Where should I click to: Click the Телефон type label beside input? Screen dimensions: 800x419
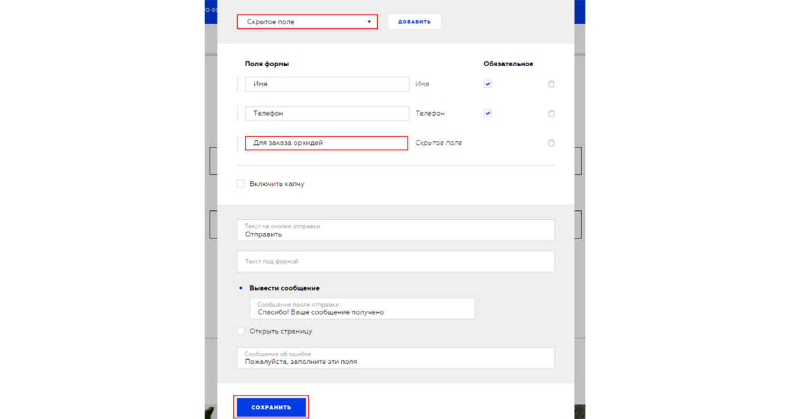[x=430, y=113]
